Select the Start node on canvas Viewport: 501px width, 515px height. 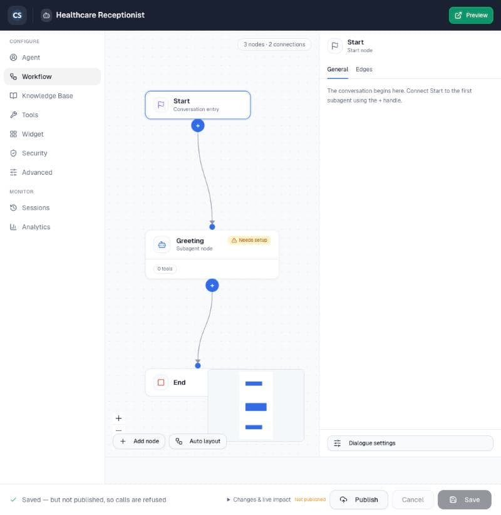(x=198, y=105)
